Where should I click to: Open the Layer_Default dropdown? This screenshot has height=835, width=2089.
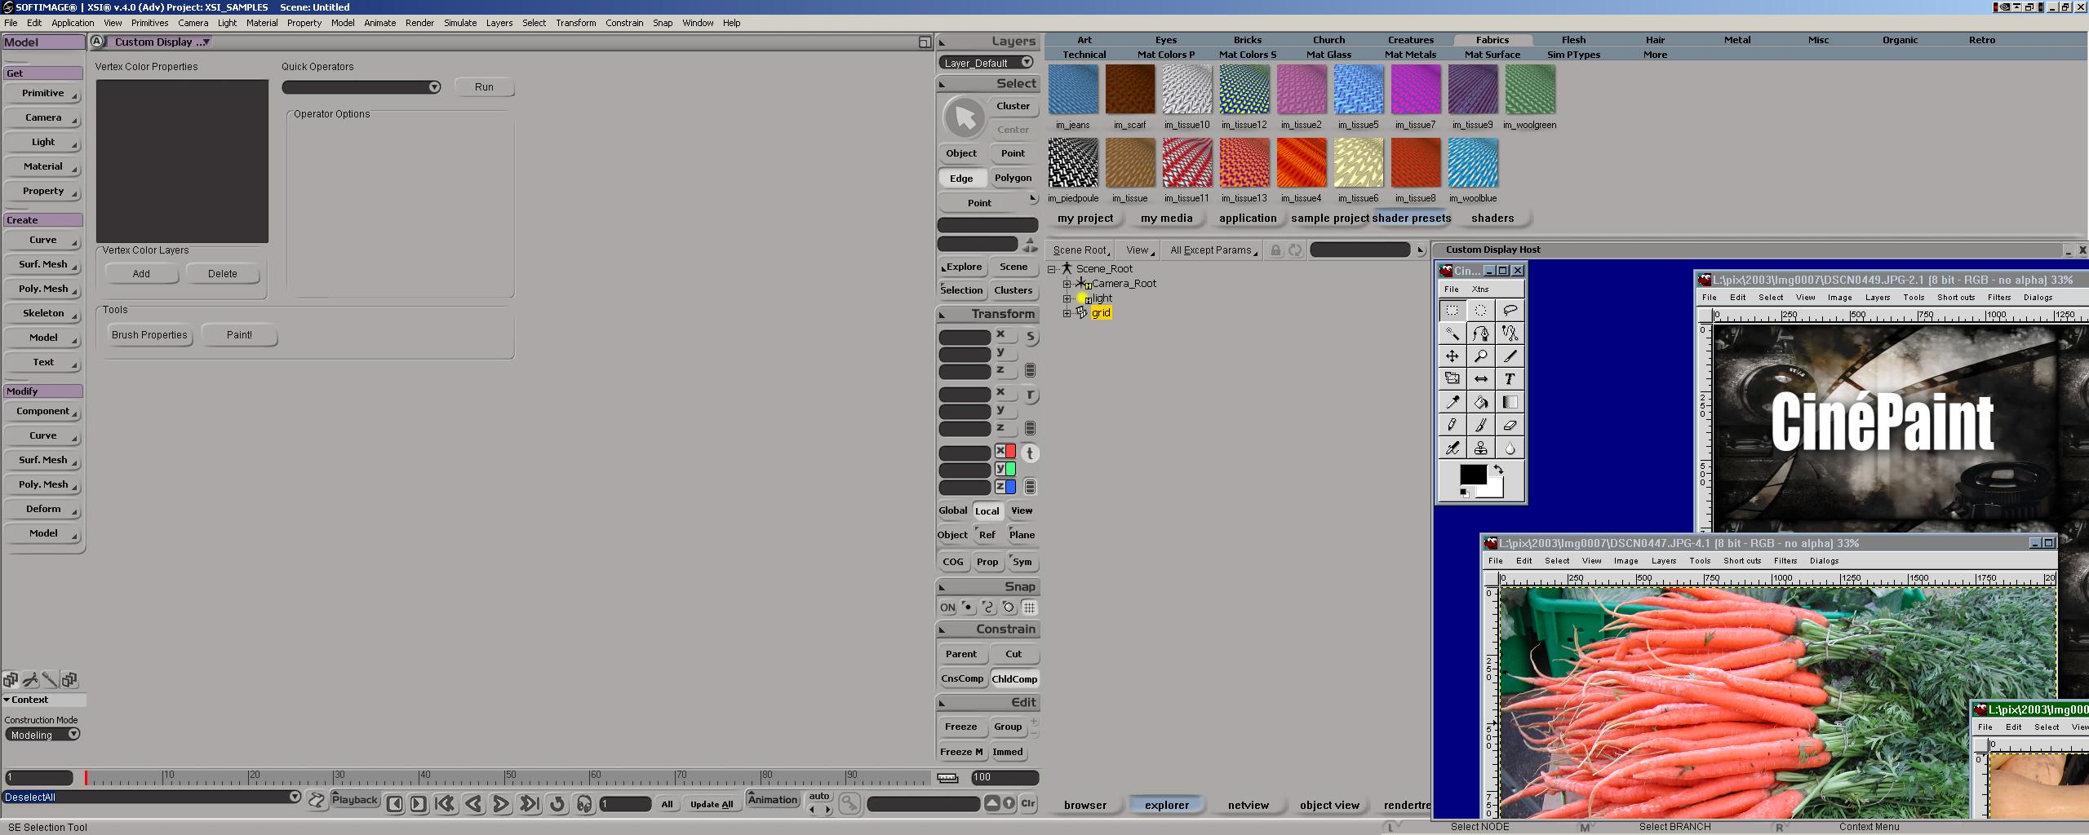click(987, 63)
